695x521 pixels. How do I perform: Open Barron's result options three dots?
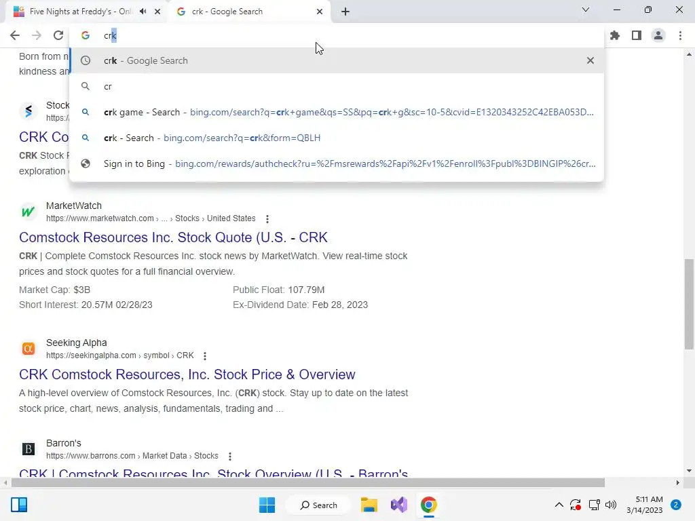[x=229, y=457]
